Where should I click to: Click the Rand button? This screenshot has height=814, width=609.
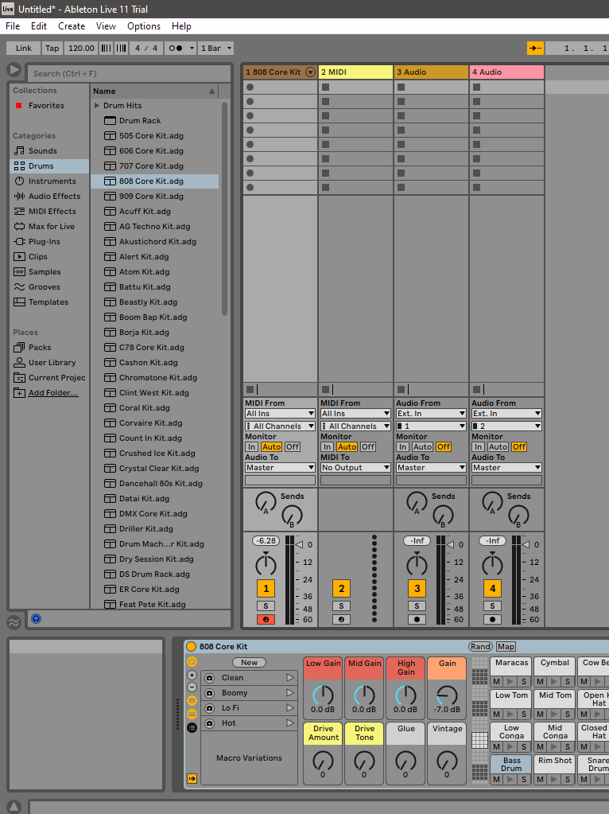[480, 646]
